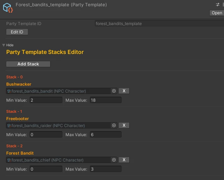Screen dimensions: 224x180
Task: Remove the Freebooter stack with X
Action: pos(124,125)
